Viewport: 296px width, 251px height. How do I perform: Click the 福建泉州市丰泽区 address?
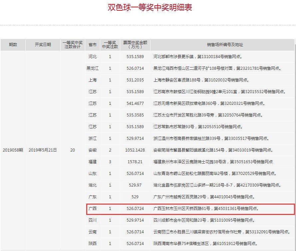pyautogui.click(x=213, y=162)
